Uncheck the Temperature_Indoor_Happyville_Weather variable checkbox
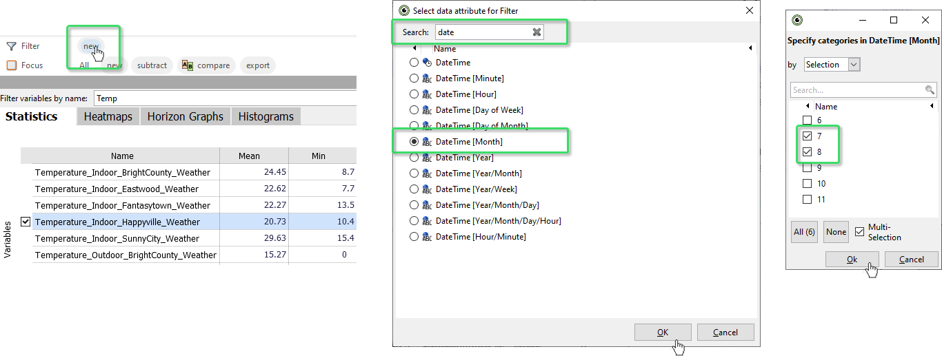The image size is (942, 358). coord(26,222)
